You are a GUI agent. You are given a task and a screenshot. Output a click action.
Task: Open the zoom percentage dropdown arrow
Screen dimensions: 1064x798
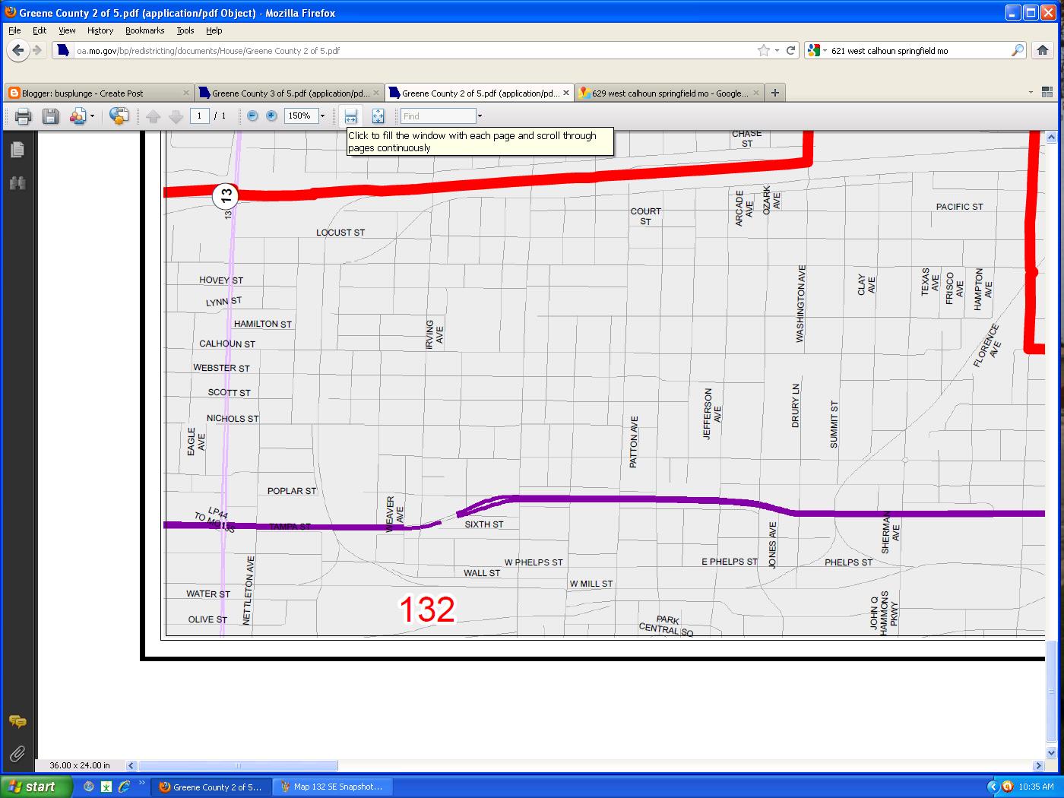(x=322, y=116)
